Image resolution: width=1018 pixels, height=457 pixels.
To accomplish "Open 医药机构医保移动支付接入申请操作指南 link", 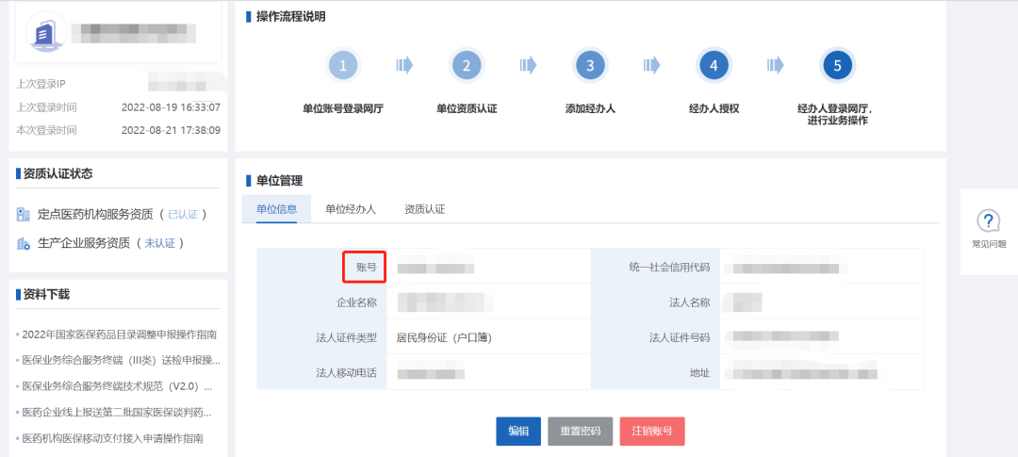I will tap(113, 438).
